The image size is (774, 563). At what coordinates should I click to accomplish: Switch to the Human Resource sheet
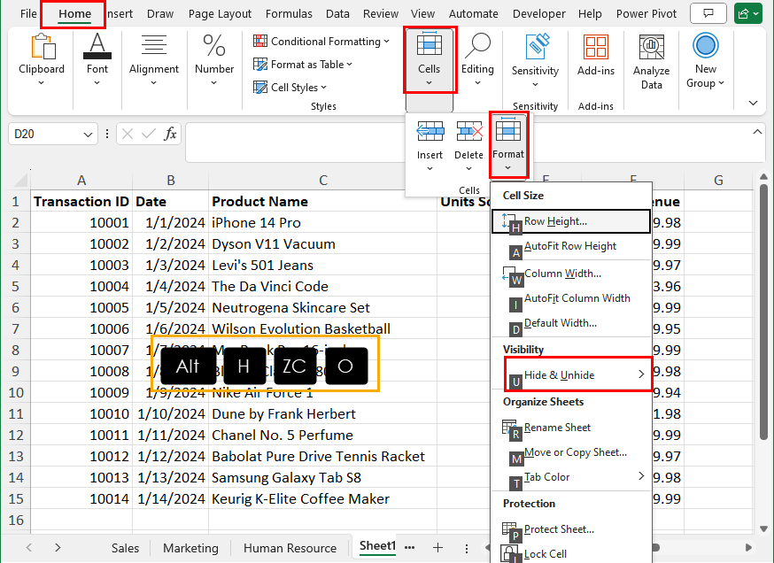coord(290,548)
